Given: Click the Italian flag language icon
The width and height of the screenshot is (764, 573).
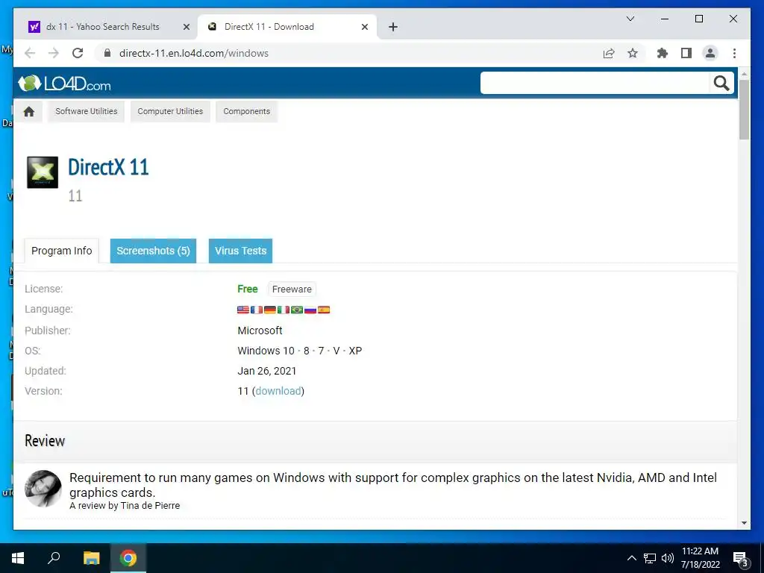Looking at the screenshot, I should click(283, 310).
